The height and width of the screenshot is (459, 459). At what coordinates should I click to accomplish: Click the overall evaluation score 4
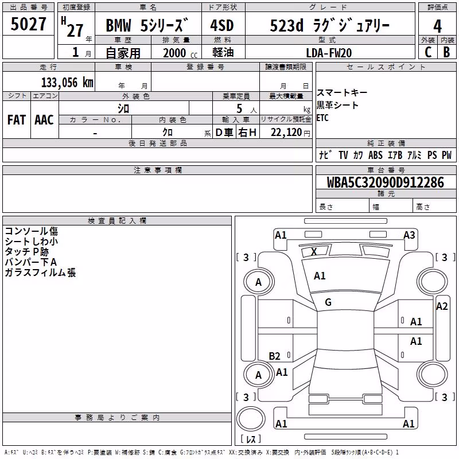437,26
